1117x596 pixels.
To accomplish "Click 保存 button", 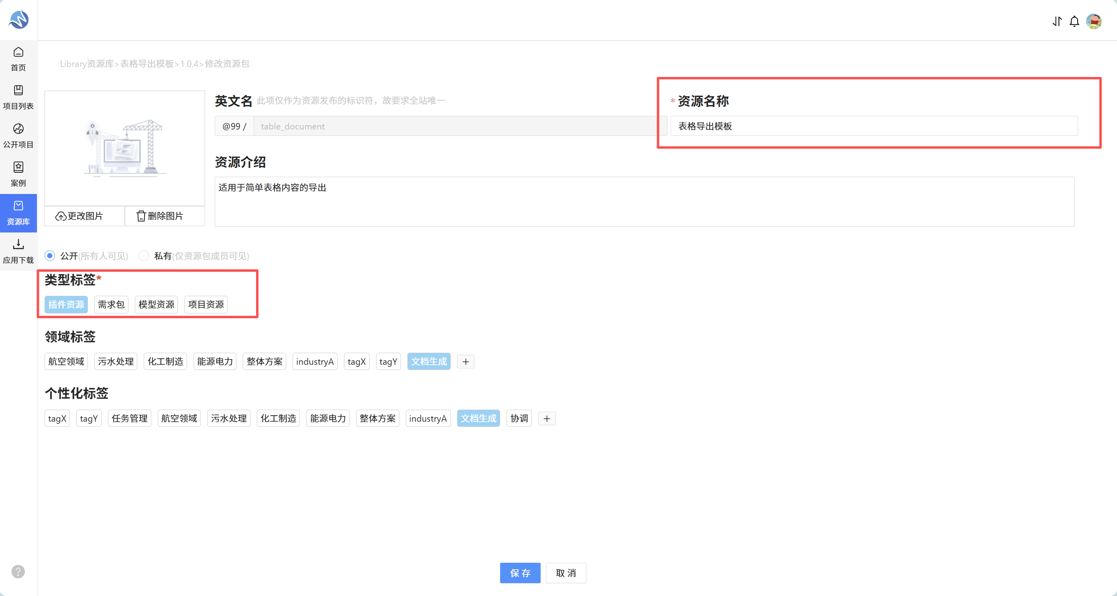I will click(520, 573).
